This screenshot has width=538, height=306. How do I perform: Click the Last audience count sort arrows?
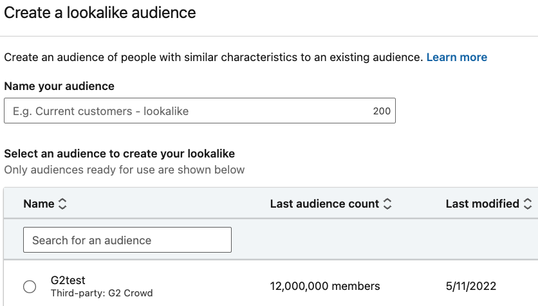tap(387, 204)
